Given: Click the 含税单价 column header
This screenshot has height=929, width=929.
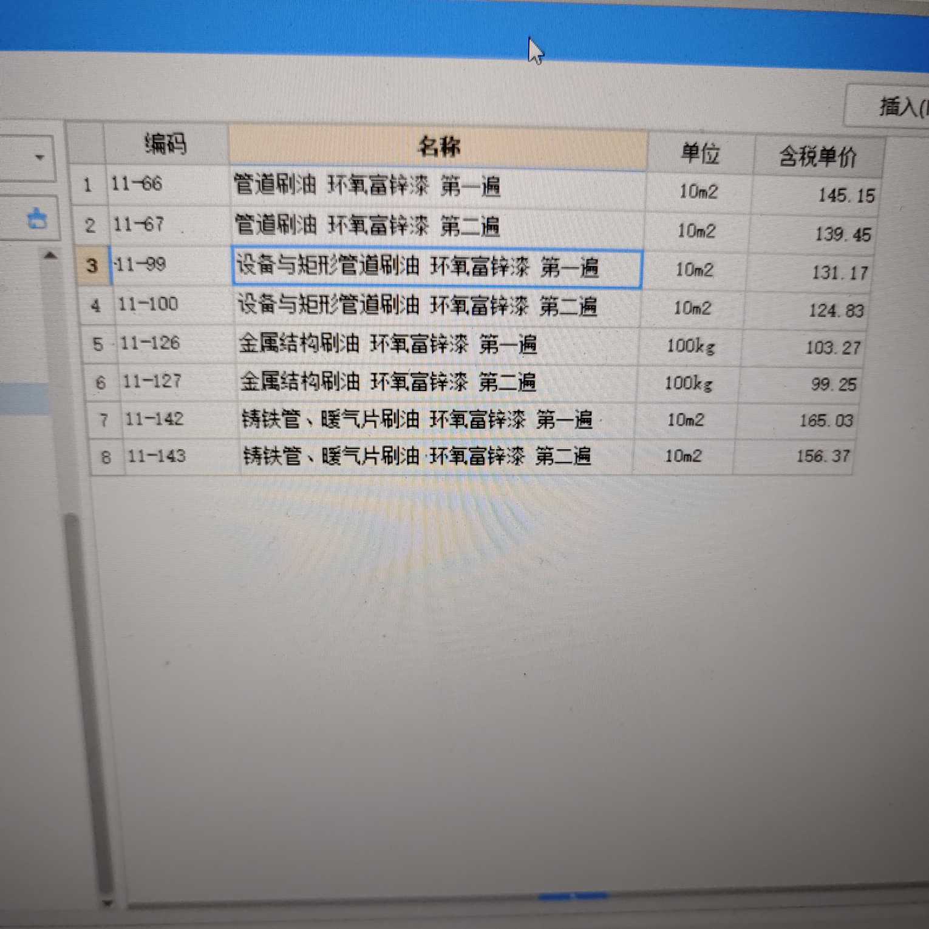Looking at the screenshot, I should (818, 156).
